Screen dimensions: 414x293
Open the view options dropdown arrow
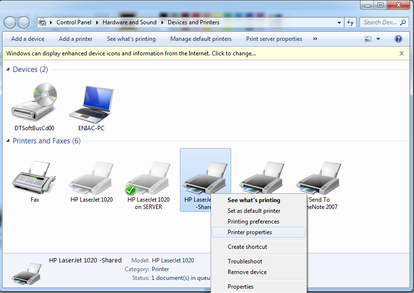pyautogui.click(x=378, y=39)
